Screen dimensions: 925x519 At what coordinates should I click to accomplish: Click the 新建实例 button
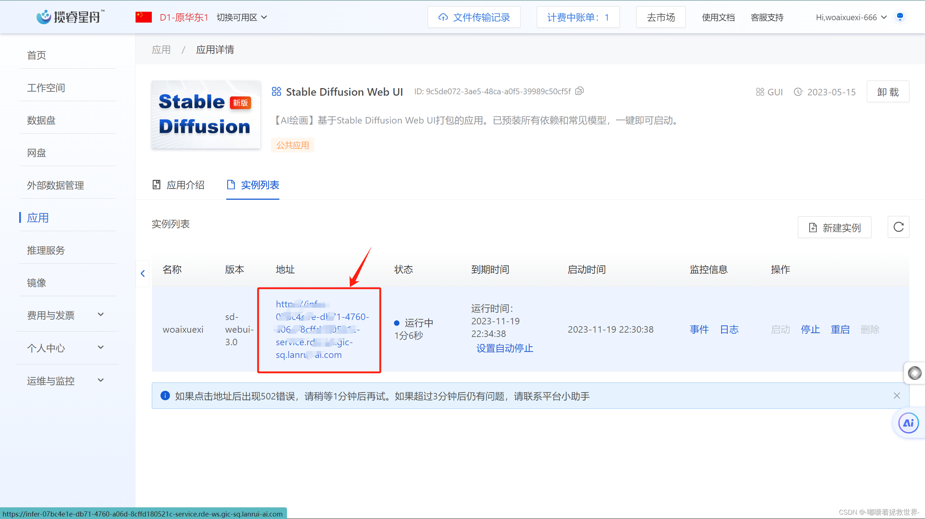tap(834, 228)
